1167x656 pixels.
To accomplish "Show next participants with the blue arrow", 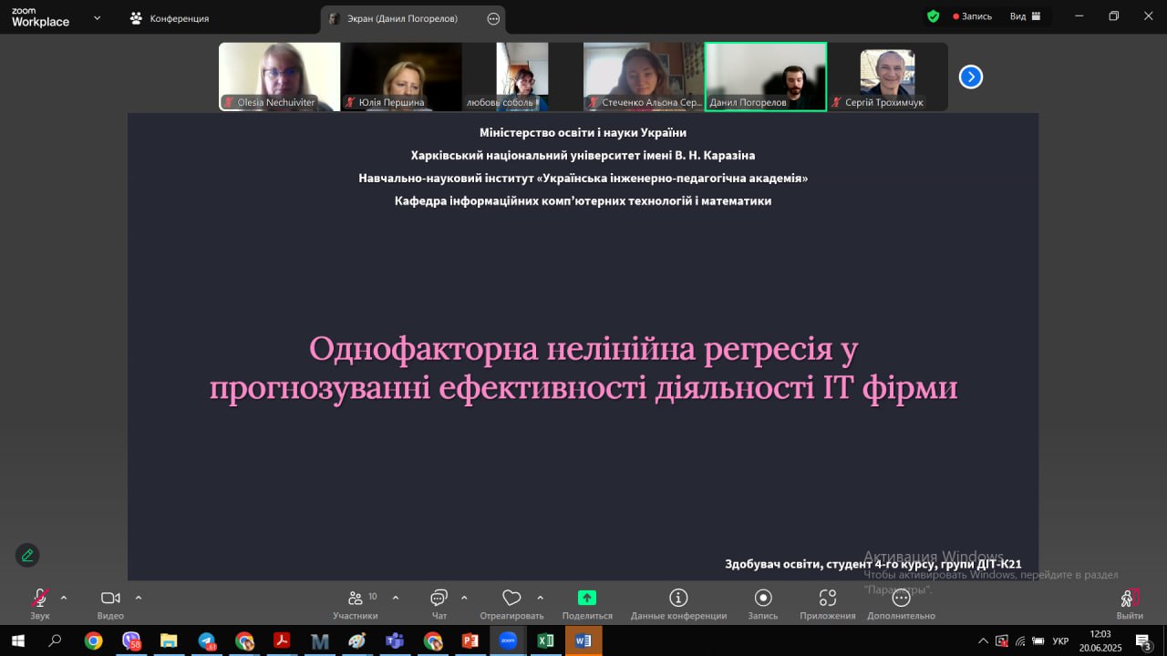I will click(971, 77).
